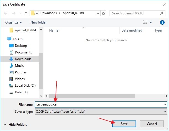This screenshot has width=169, height=131.
Task: Open Downloads in the navigation pane
Action: [x=20, y=59]
